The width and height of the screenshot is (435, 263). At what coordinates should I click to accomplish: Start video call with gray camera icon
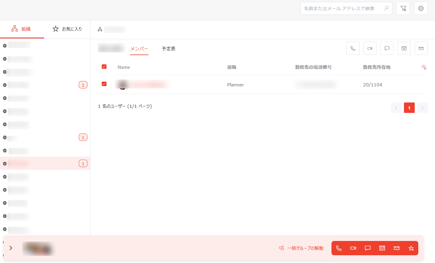point(370,48)
